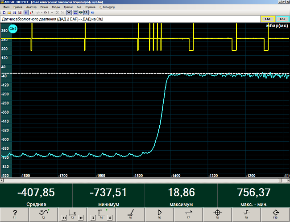Image resolution: width=290 pixels, height=222 pixels.
Task: Click the open folder toolbar icon
Action: coord(9,13)
